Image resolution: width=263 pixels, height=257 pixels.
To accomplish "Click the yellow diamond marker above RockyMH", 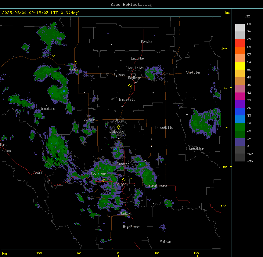I will 76,62.
